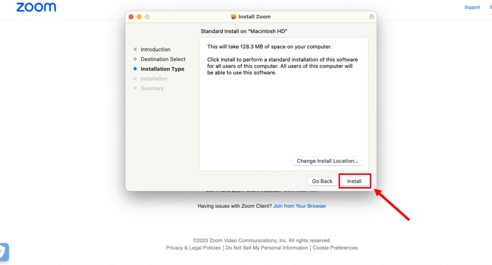Viewport: 492px width, 265px height.
Task: Go to the Destination Select step
Action: (x=163, y=59)
